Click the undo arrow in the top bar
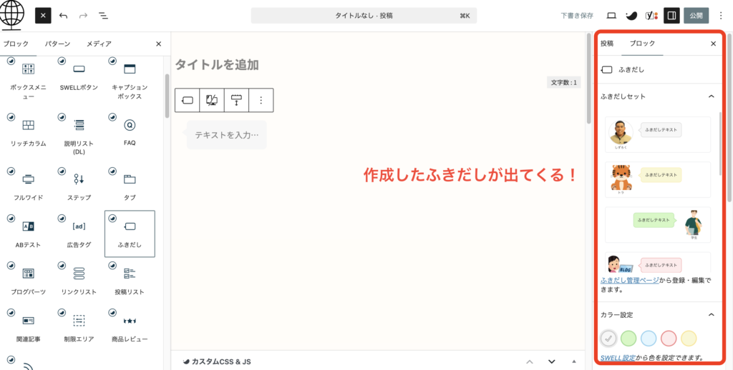Image resolution: width=733 pixels, height=370 pixels. pyautogui.click(x=64, y=15)
